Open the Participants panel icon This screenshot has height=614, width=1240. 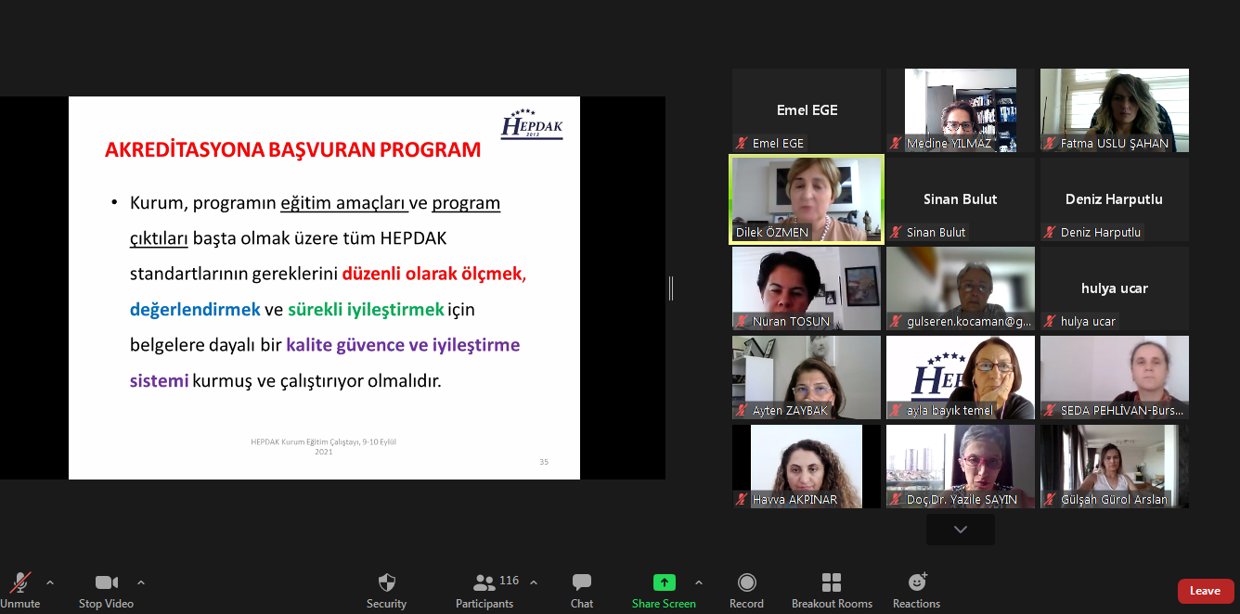[x=484, y=582]
